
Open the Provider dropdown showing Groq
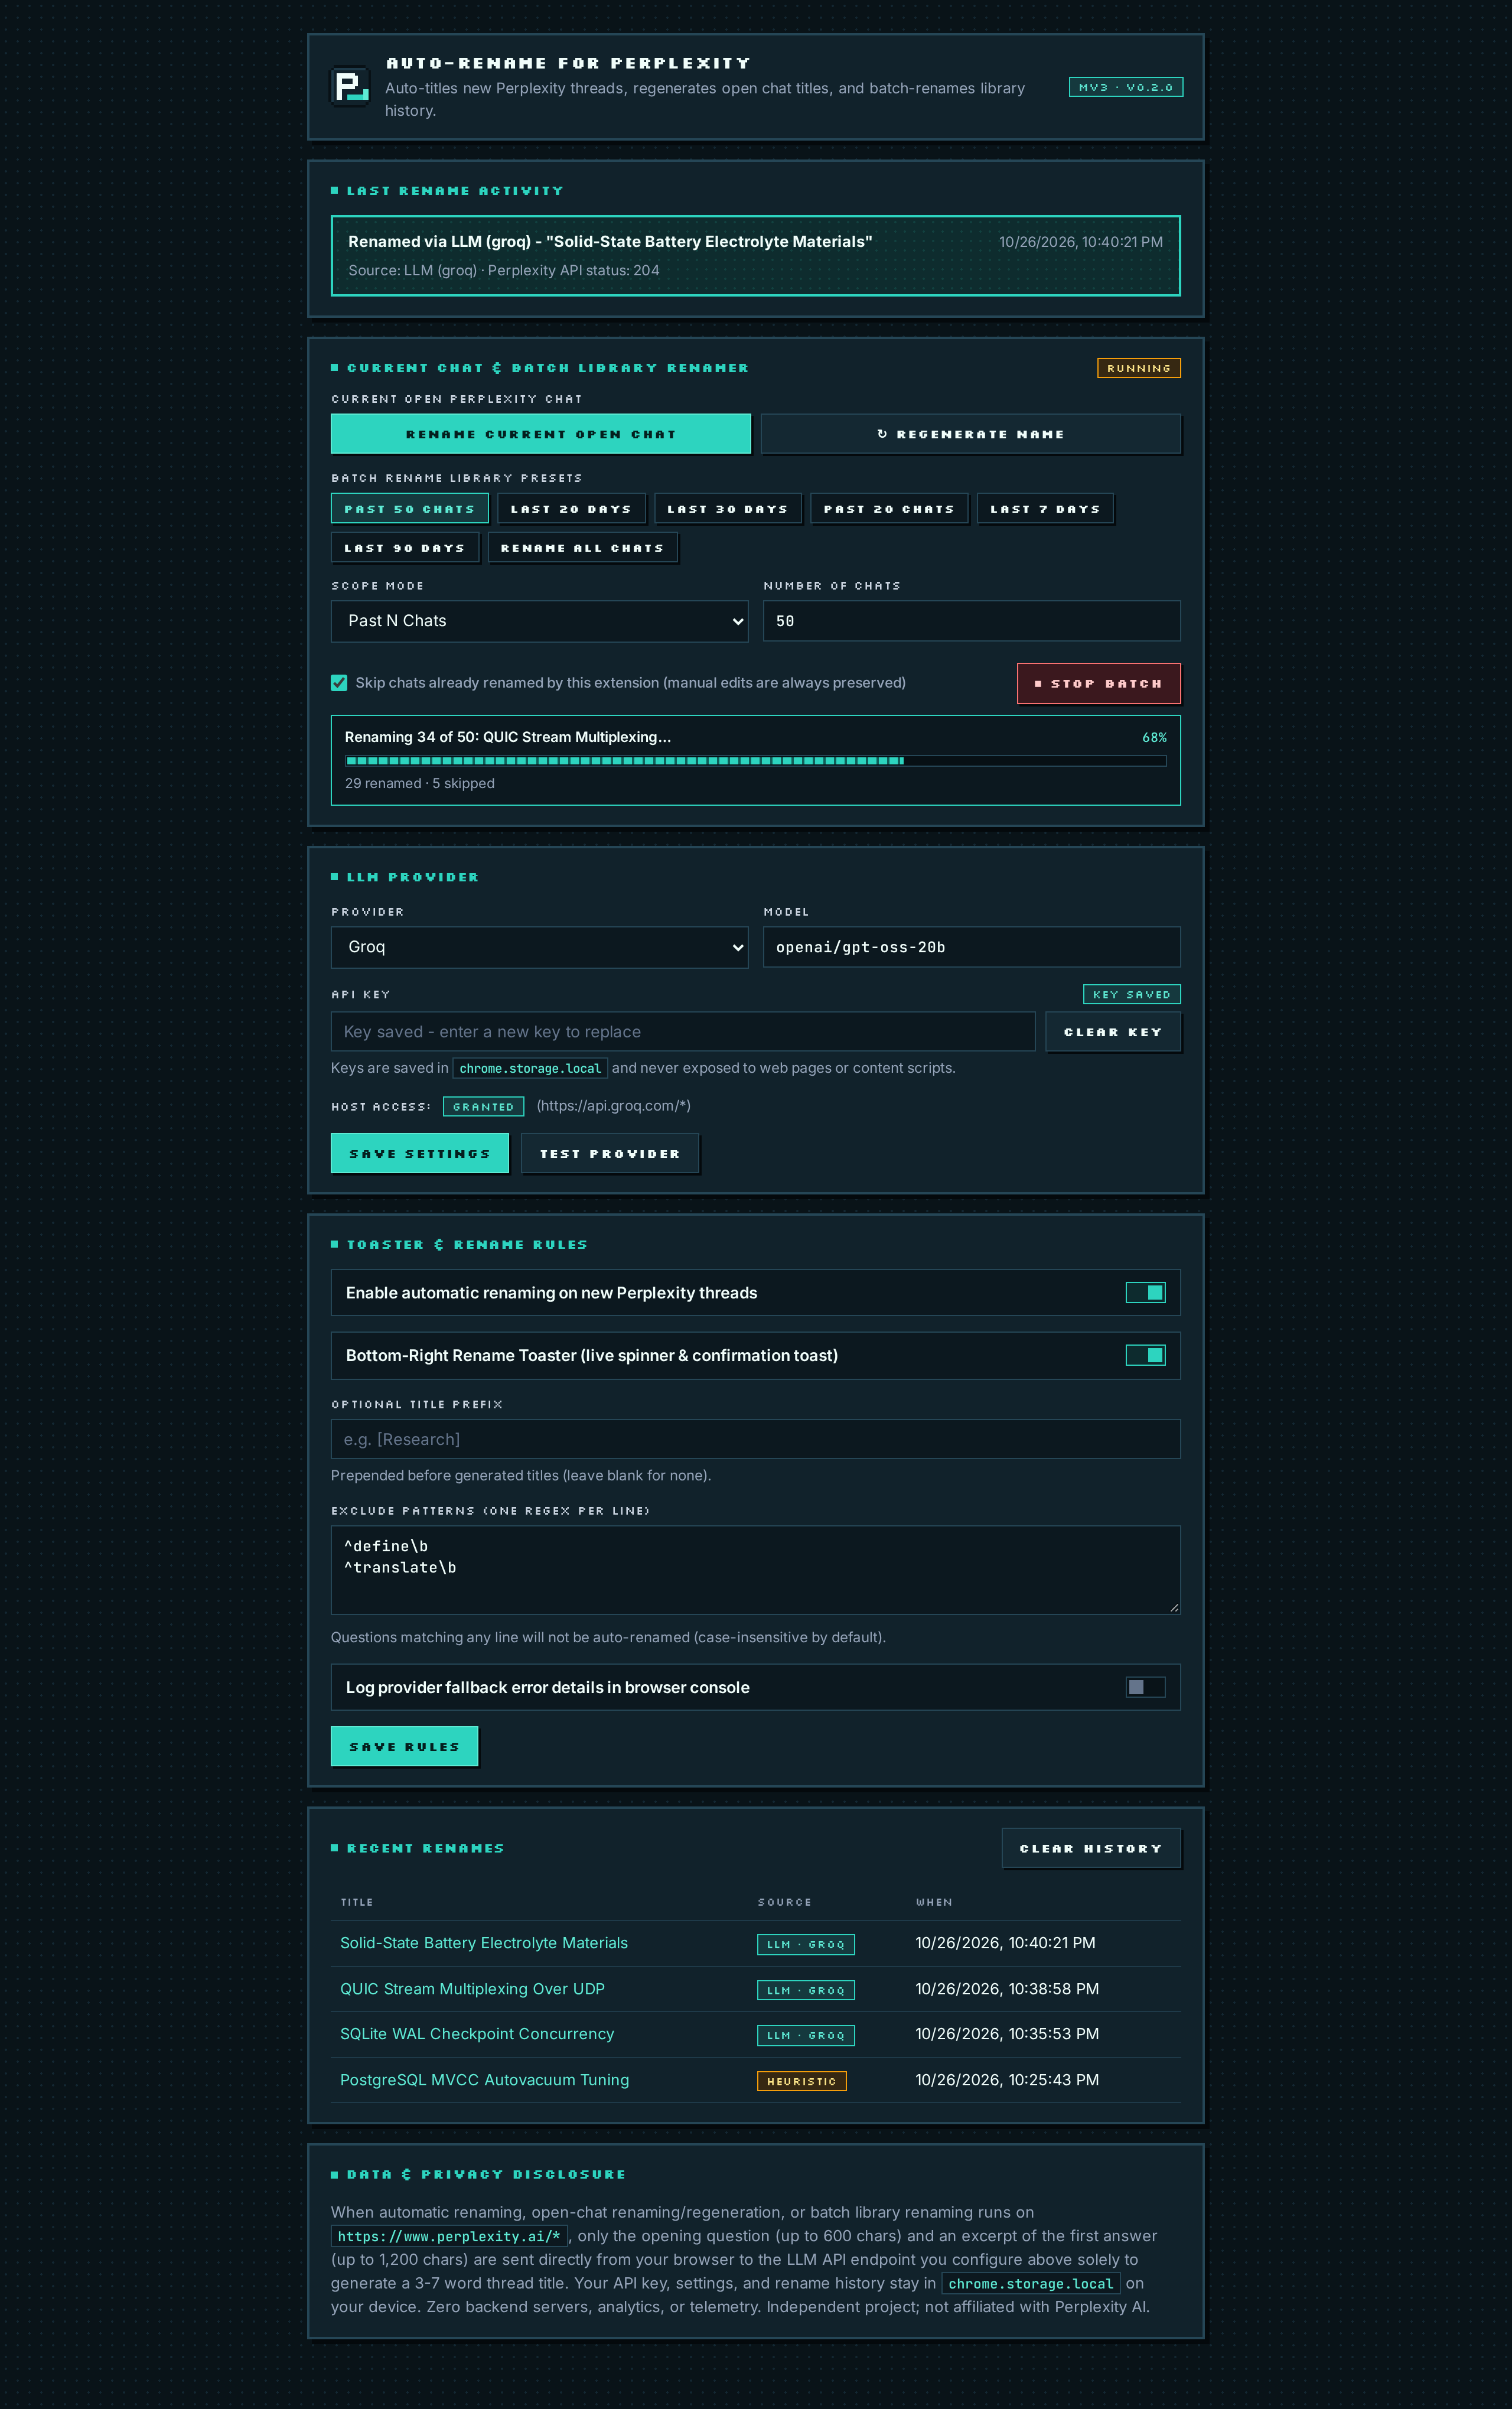[539, 947]
